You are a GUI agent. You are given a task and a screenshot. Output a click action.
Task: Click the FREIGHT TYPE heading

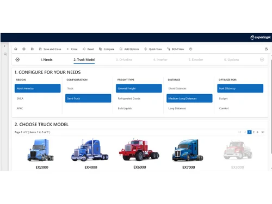pyautogui.click(x=126, y=80)
